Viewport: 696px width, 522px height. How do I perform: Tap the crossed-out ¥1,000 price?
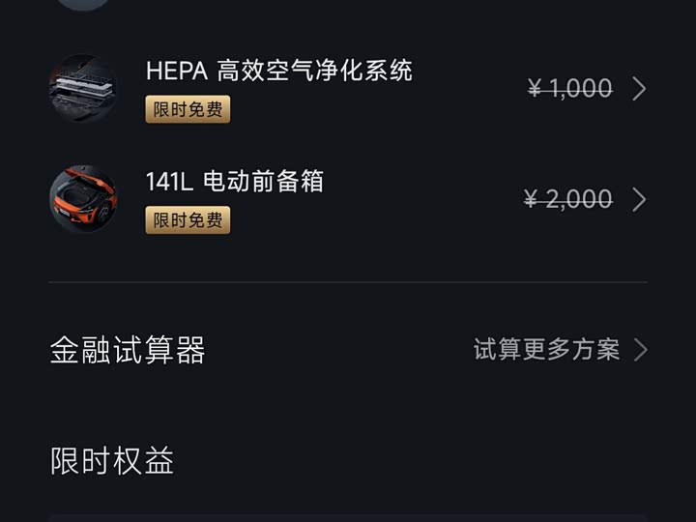click(x=570, y=89)
